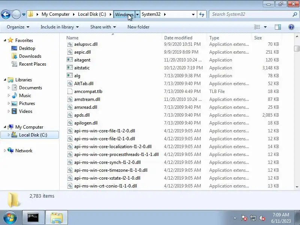Screen dimensions: 300x225
Task: Select aepic.dll file icon
Action: [70, 52]
